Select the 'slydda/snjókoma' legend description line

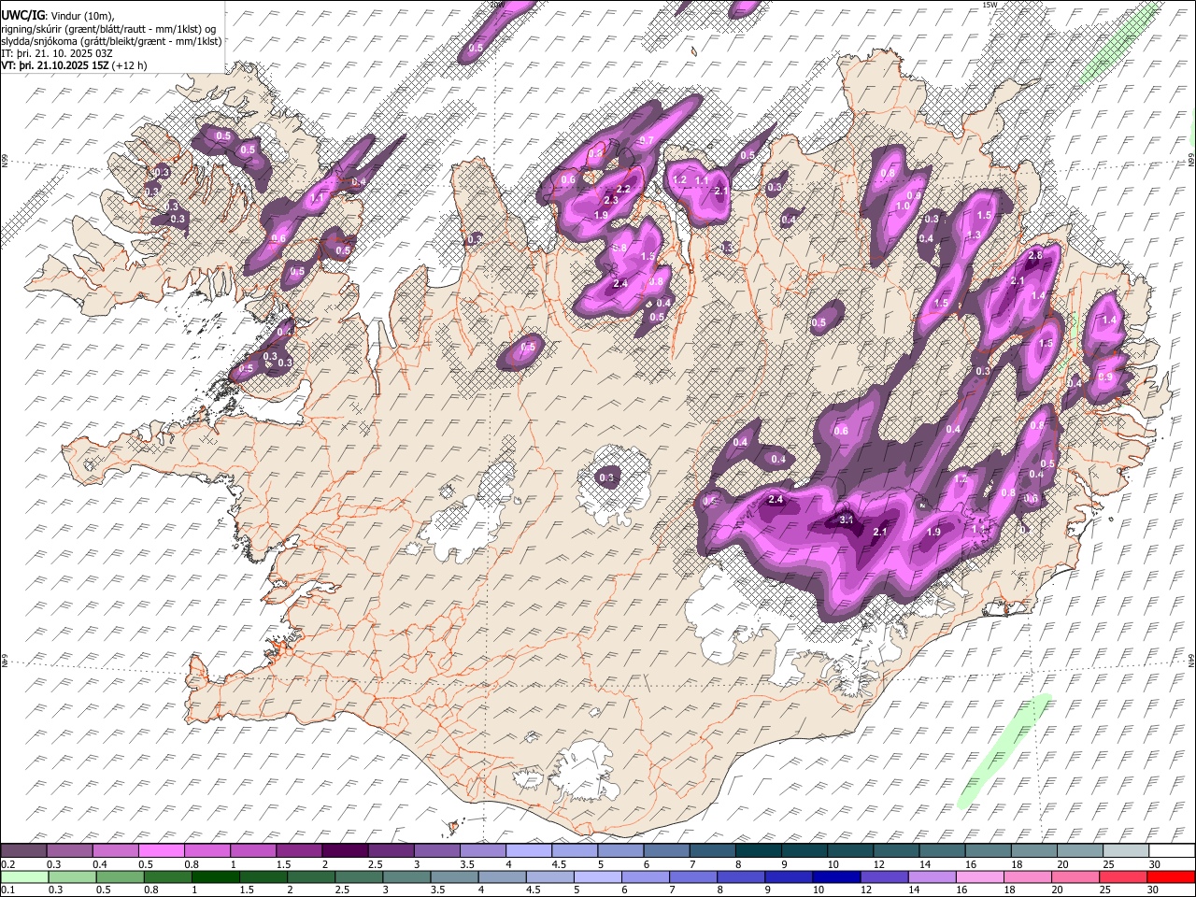[x=111, y=41]
